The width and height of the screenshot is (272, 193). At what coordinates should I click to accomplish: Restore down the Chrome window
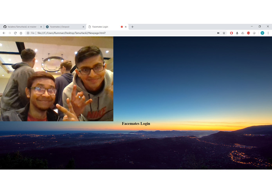click(x=260, y=27)
